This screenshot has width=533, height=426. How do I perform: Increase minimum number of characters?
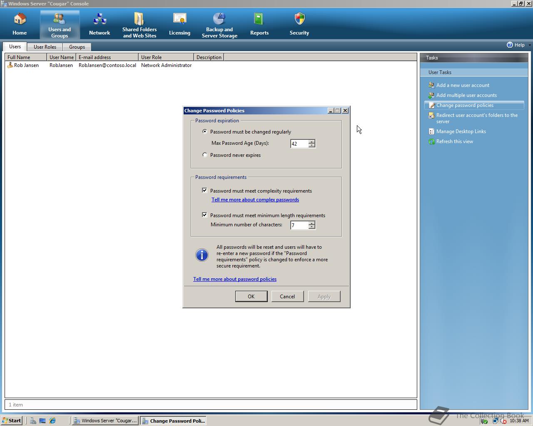[311, 223]
